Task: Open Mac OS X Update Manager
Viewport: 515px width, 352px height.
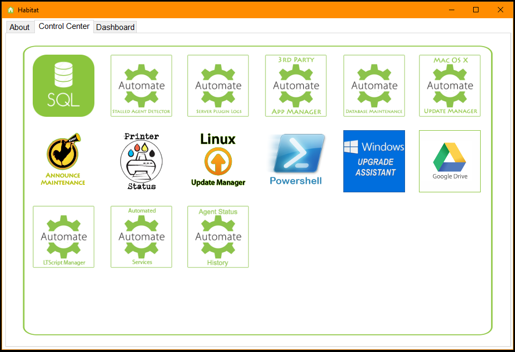Action: pyautogui.click(x=450, y=86)
